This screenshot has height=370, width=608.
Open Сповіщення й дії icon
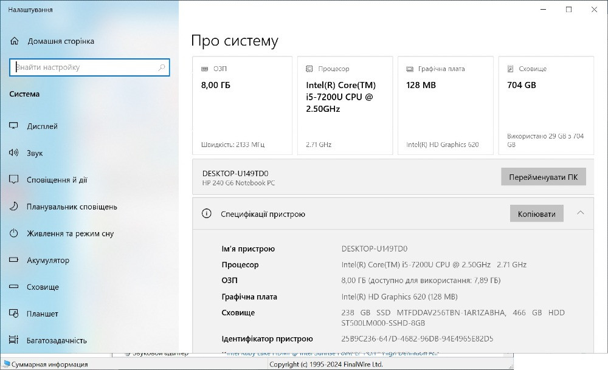point(13,179)
